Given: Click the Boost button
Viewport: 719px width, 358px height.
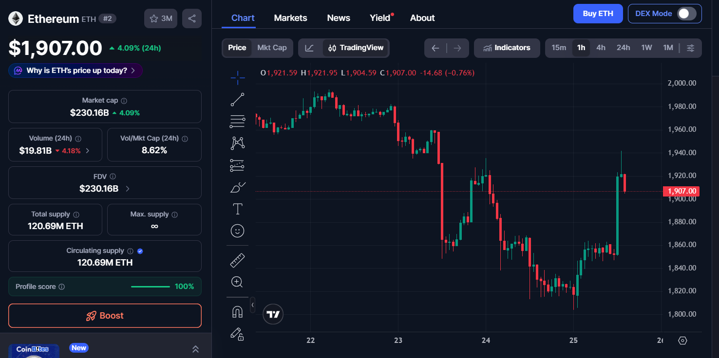Looking at the screenshot, I should coord(105,316).
